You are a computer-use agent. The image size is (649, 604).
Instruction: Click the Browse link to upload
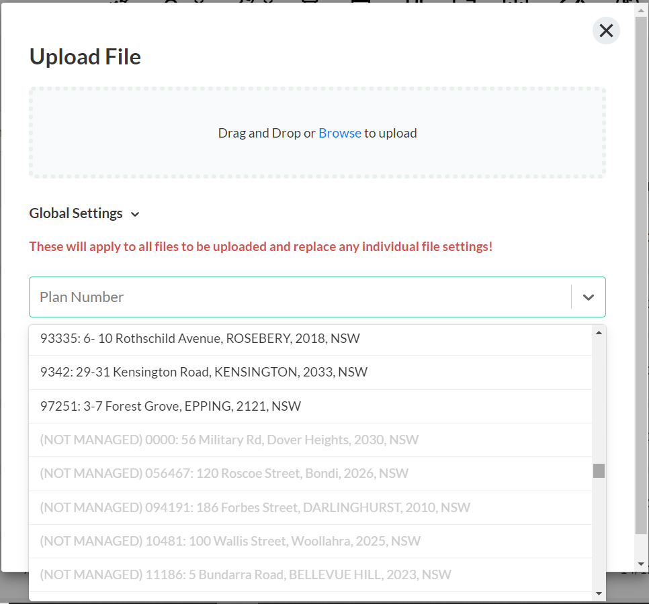(x=339, y=133)
